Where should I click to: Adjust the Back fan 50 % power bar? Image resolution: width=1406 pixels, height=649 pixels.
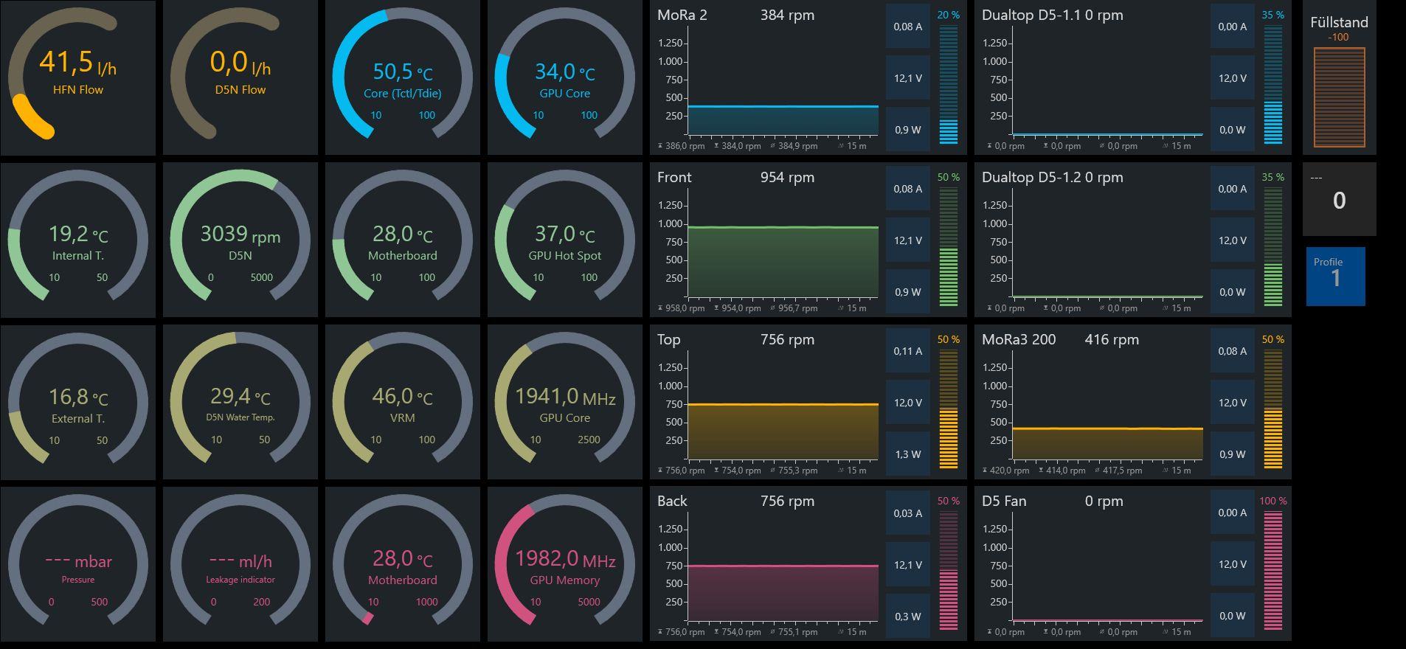949,571
